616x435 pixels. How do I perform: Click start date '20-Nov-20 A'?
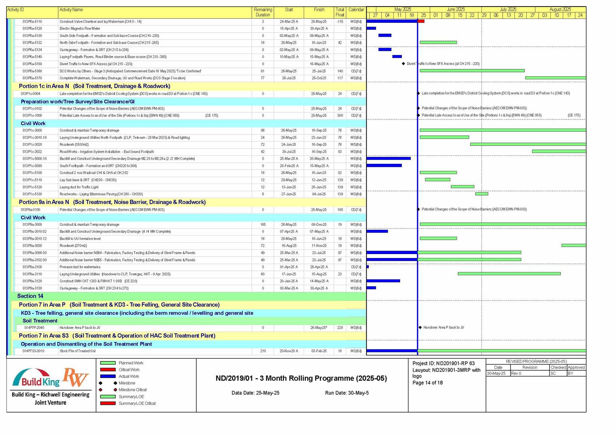click(289, 351)
